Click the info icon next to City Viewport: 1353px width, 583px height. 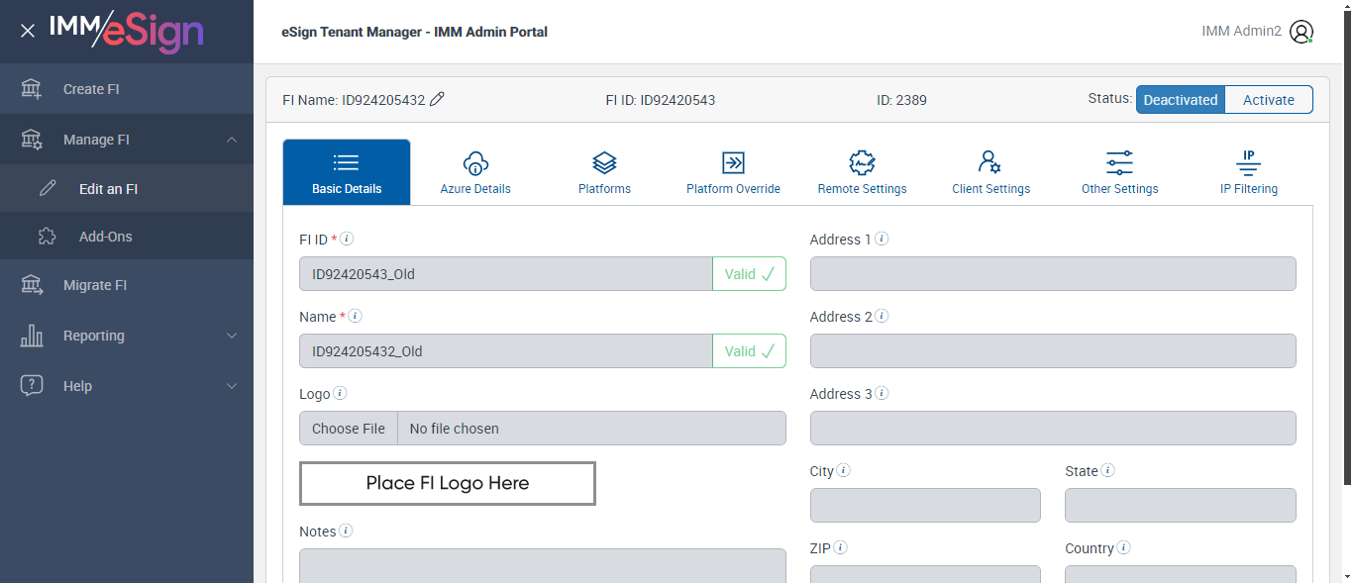[844, 470]
